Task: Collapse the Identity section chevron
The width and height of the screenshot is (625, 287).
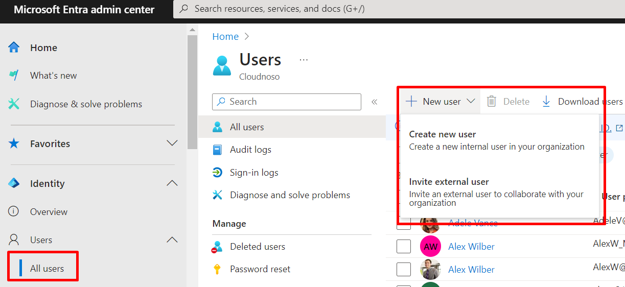Action: point(172,183)
